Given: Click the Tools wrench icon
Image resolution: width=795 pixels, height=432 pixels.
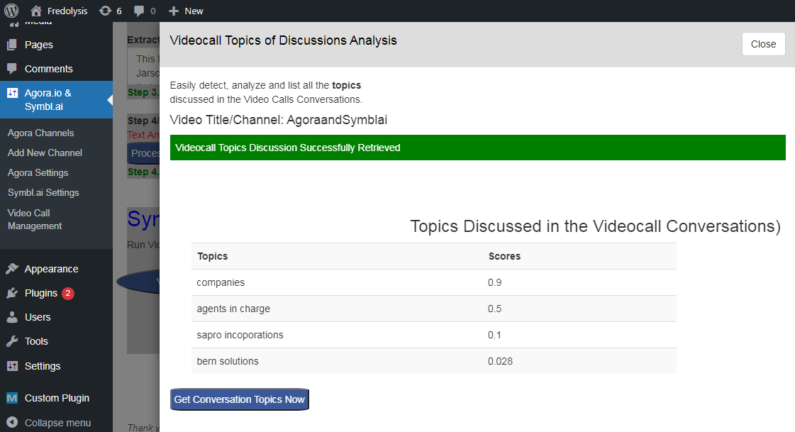Looking at the screenshot, I should click(x=12, y=341).
